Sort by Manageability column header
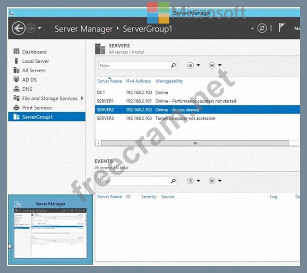This screenshot has width=307, height=273. (169, 81)
